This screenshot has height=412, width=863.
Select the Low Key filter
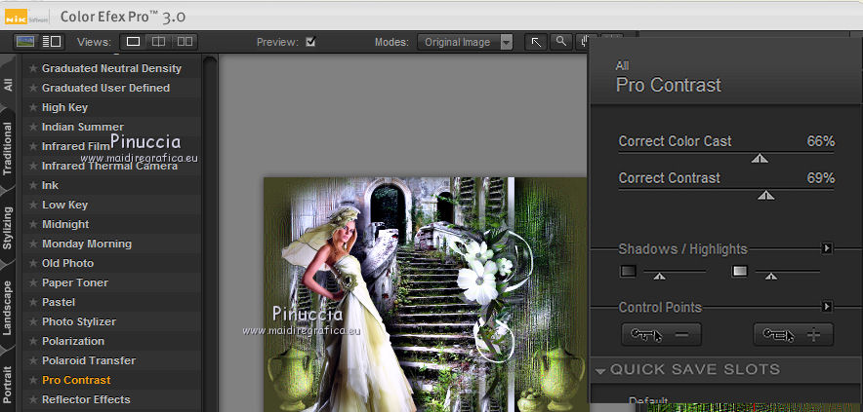(111, 205)
